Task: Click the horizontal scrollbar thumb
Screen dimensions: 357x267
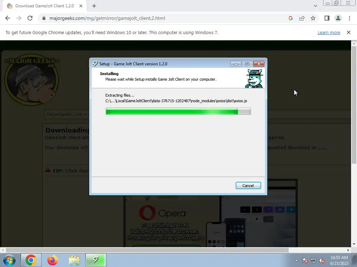Action: pos(147,250)
